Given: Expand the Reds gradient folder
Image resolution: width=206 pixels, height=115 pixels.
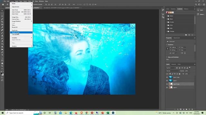Looking at the screenshot, I should [167, 28].
